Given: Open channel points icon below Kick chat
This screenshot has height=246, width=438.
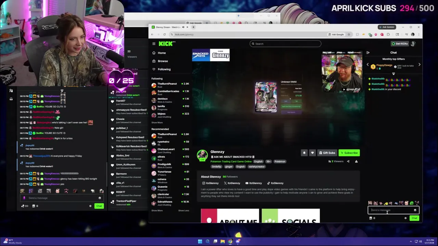Looking at the screenshot, I should click(x=371, y=218).
